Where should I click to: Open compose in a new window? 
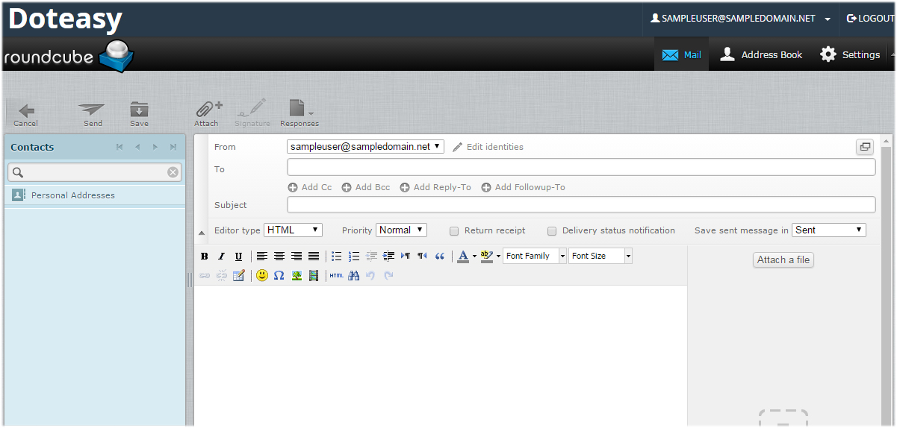pyautogui.click(x=865, y=147)
